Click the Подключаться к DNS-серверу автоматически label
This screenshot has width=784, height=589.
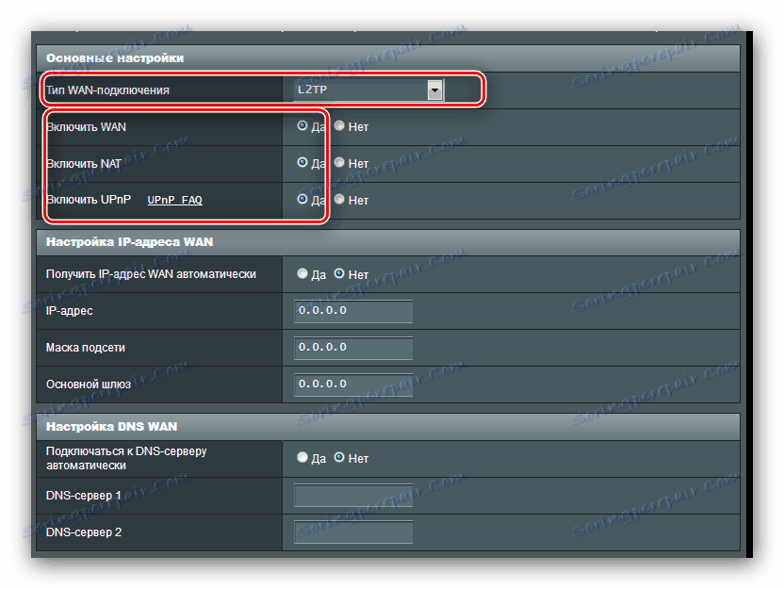click(x=126, y=458)
